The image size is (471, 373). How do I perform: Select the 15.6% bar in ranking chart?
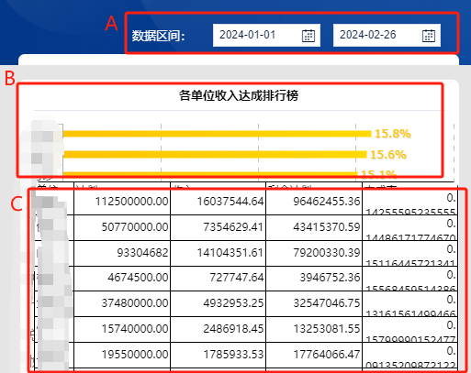click(x=215, y=155)
